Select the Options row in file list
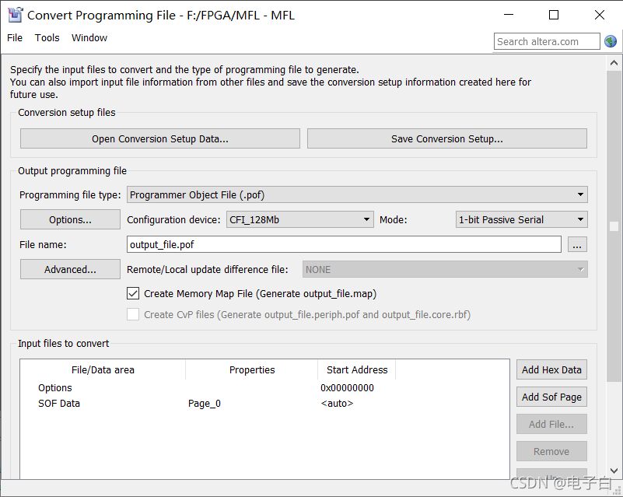The image size is (623, 497). tap(264, 388)
